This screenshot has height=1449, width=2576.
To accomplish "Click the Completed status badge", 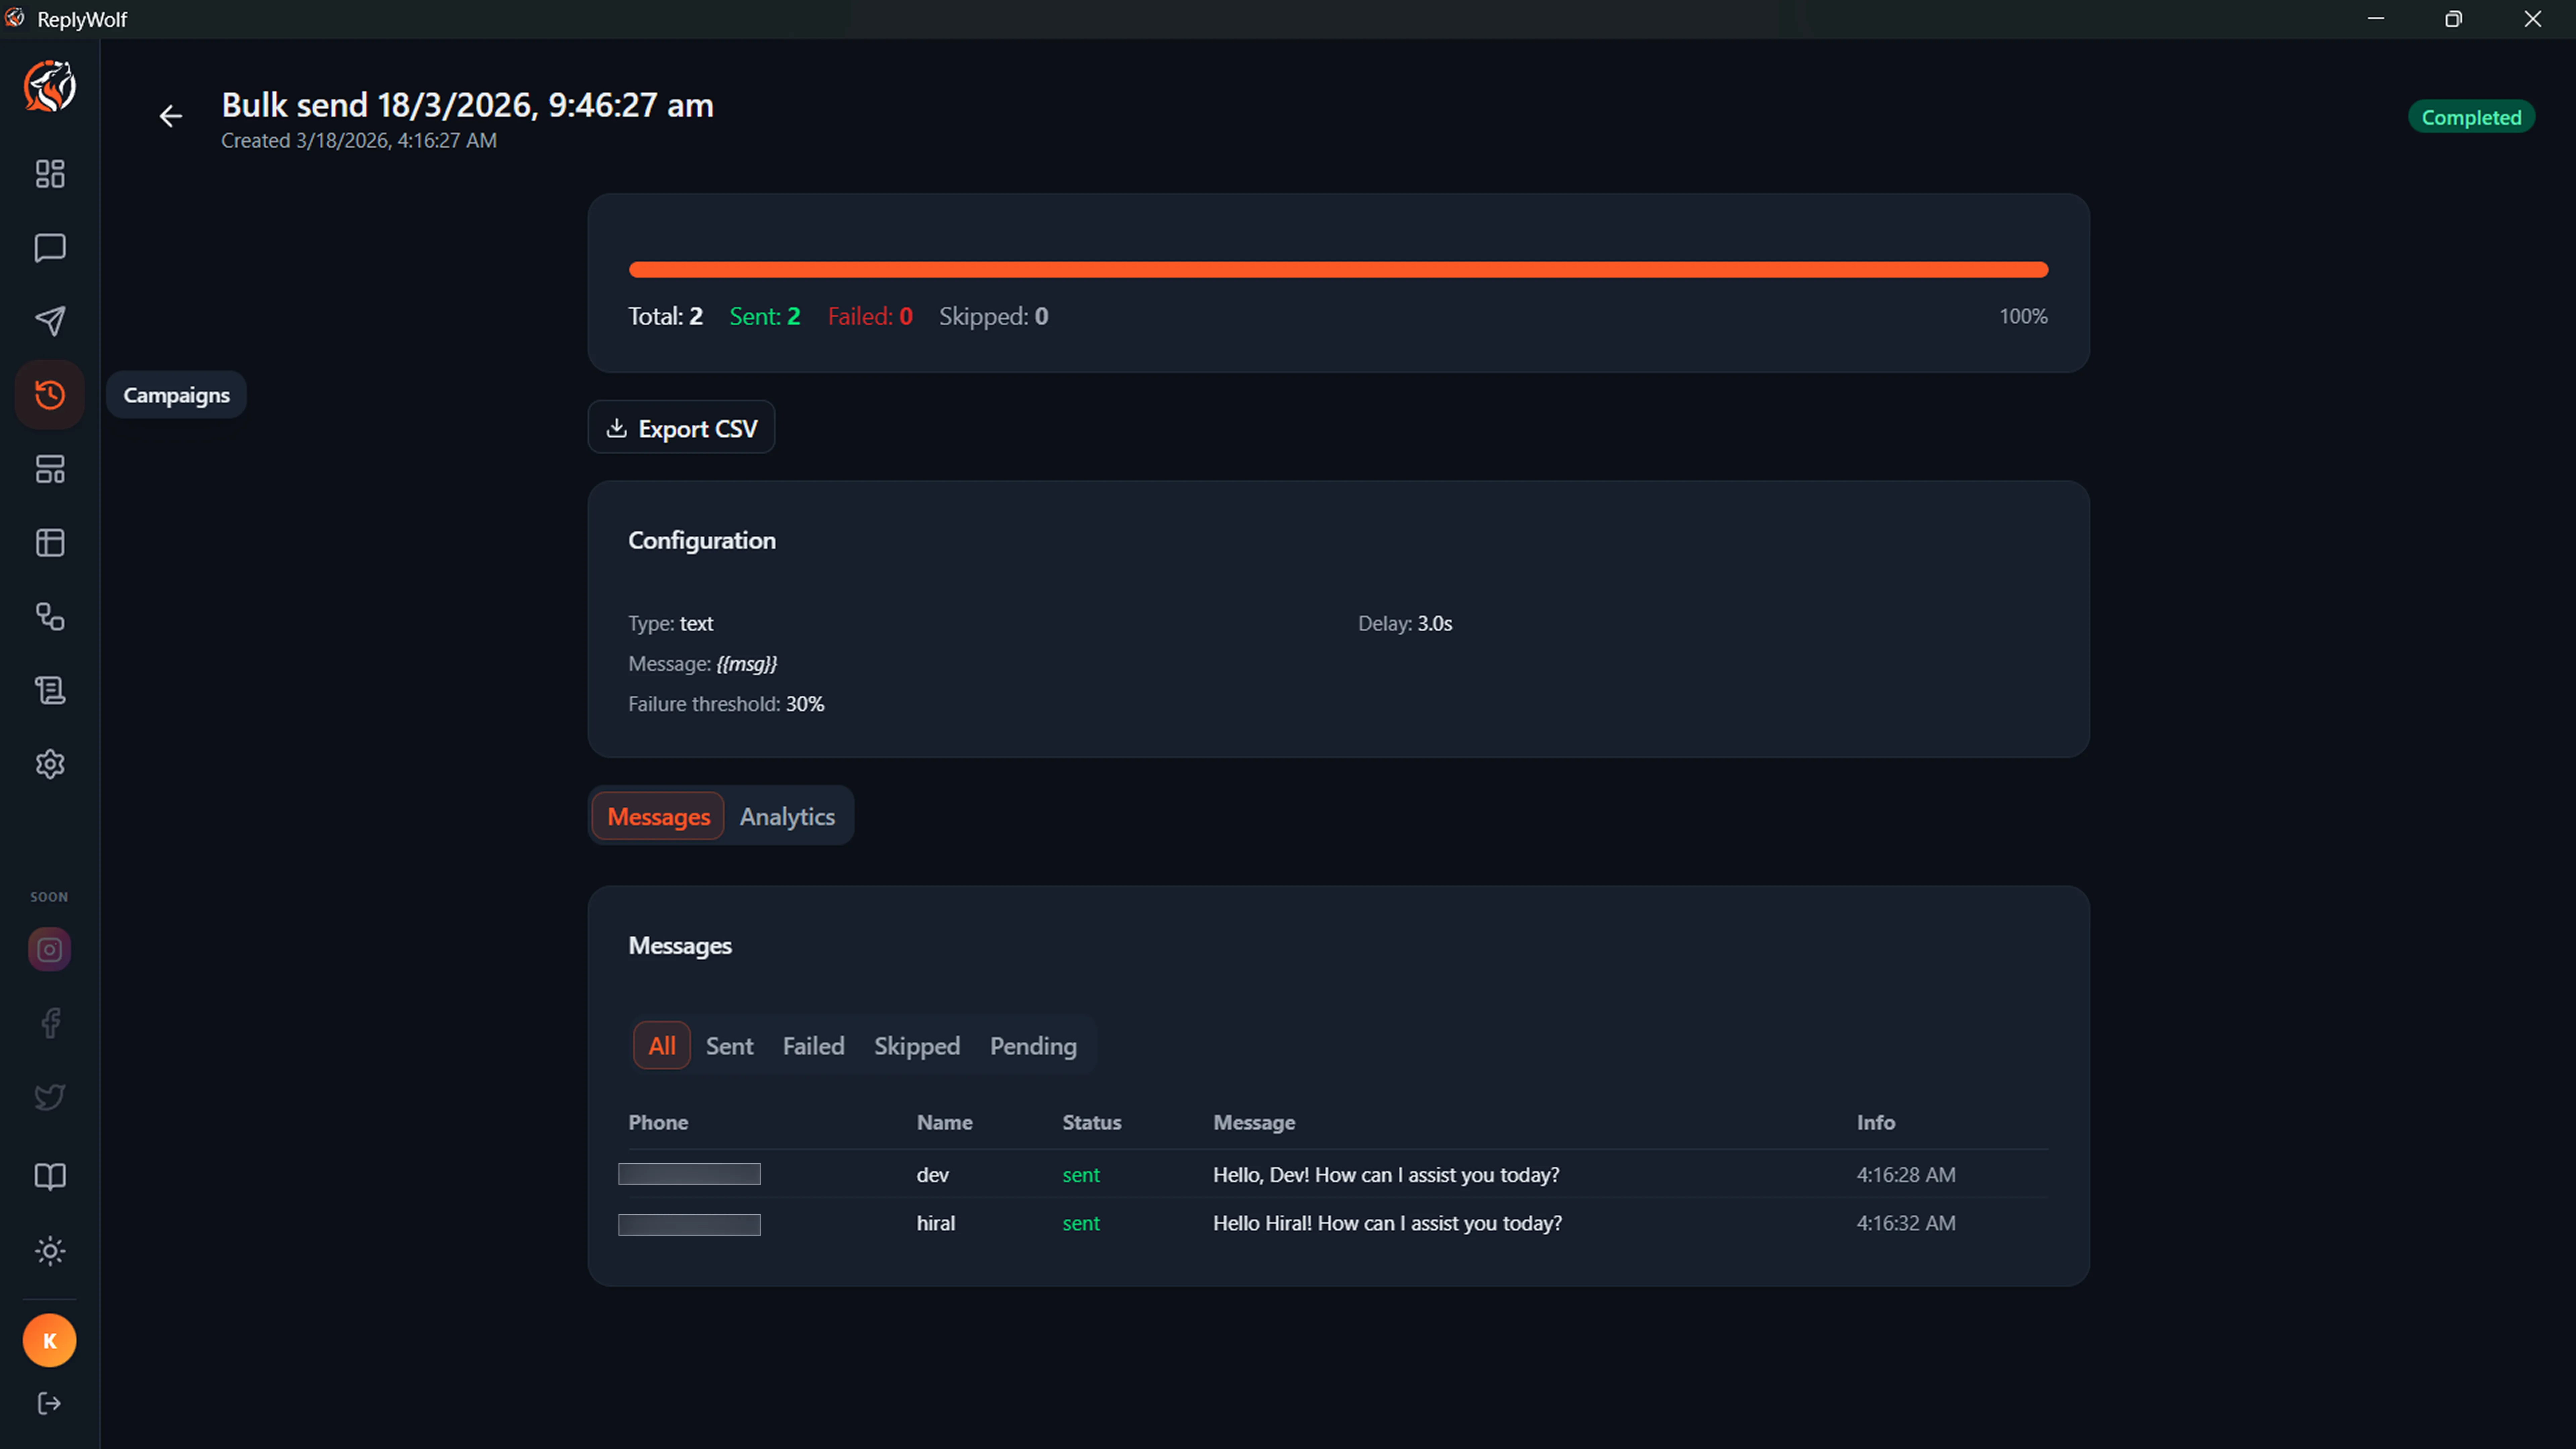I will click(x=2471, y=117).
